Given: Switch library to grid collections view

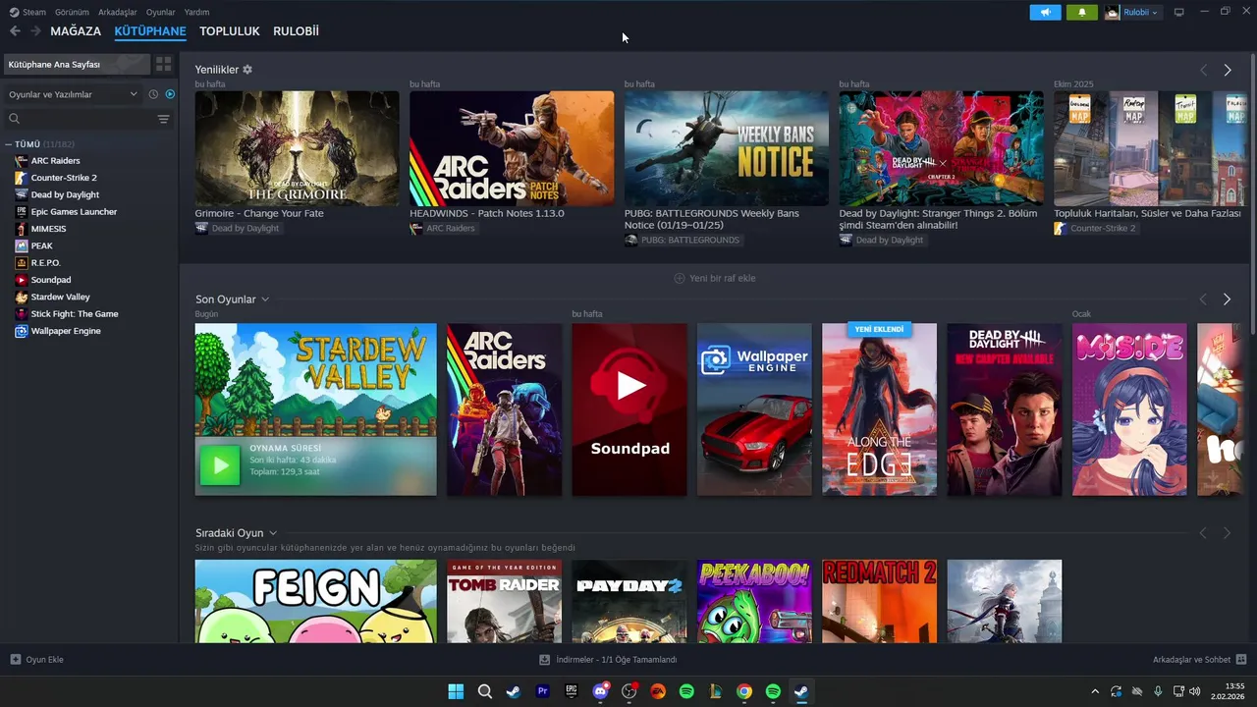Looking at the screenshot, I should 164,64.
